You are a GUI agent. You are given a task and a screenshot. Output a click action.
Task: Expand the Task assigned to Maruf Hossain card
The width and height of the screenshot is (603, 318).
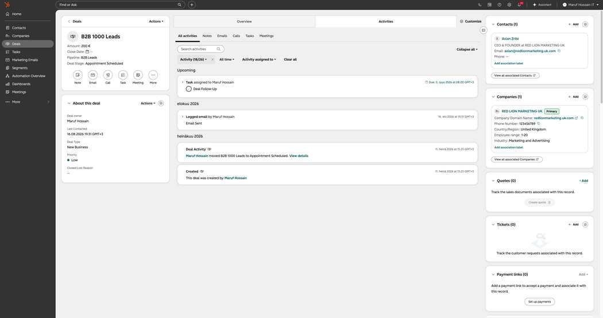pyautogui.click(x=182, y=82)
